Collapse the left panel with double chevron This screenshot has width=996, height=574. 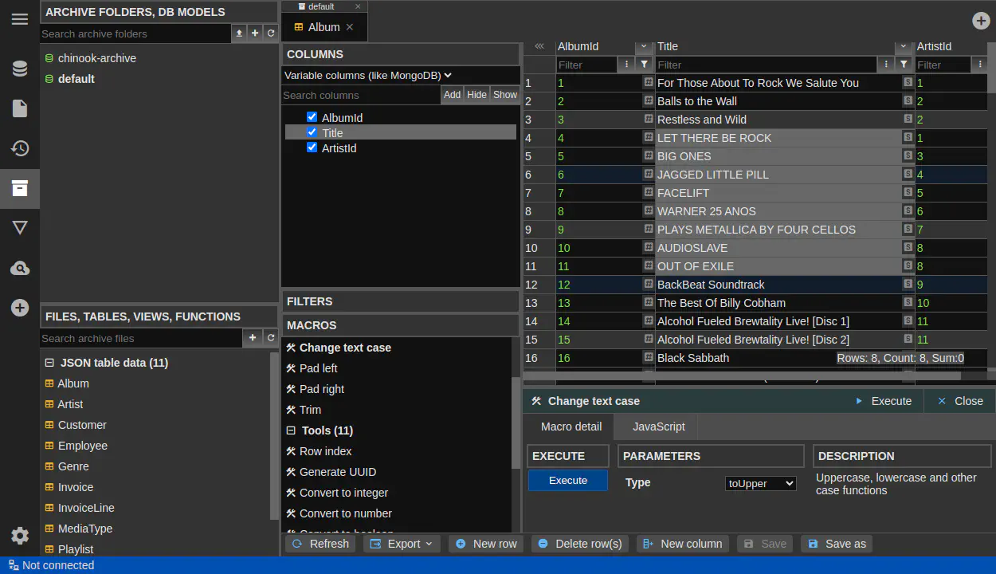tap(539, 46)
